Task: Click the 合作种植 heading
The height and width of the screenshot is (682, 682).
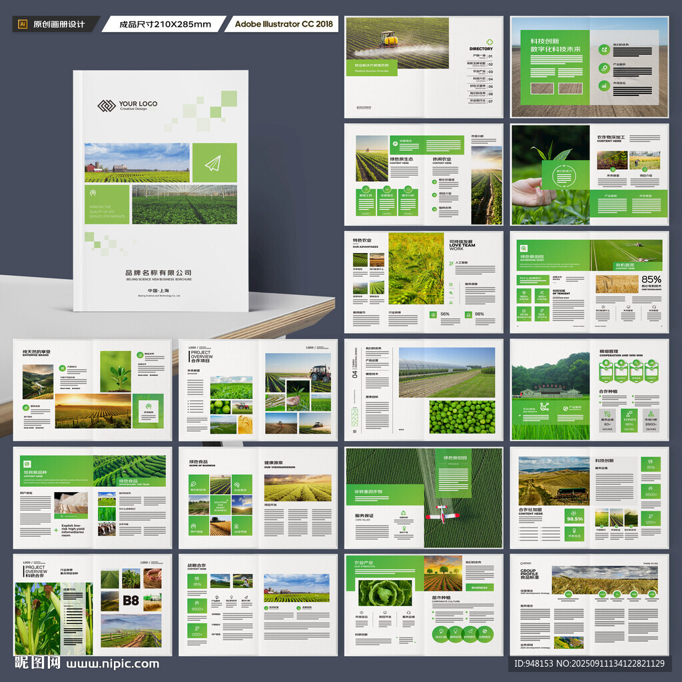Action: [x=607, y=392]
